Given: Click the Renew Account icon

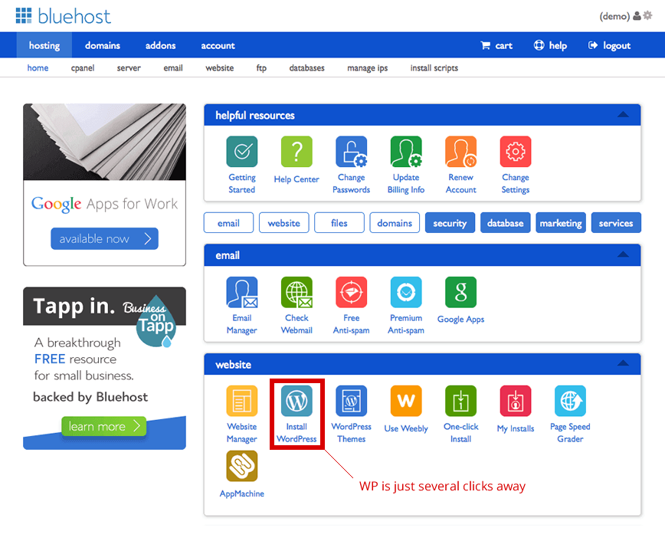Looking at the screenshot, I should click(x=460, y=152).
